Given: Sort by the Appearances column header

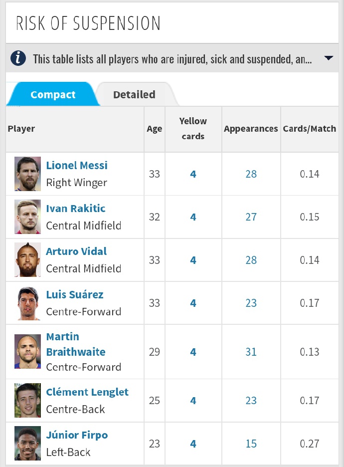Looking at the screenshot, I should pyautogui.click(x=251, y=129).
